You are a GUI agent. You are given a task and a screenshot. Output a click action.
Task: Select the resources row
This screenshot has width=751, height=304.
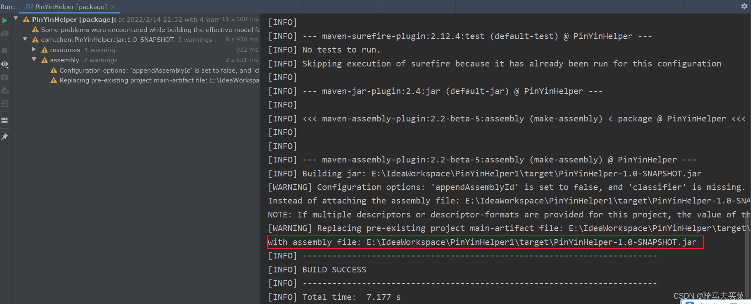136,50
